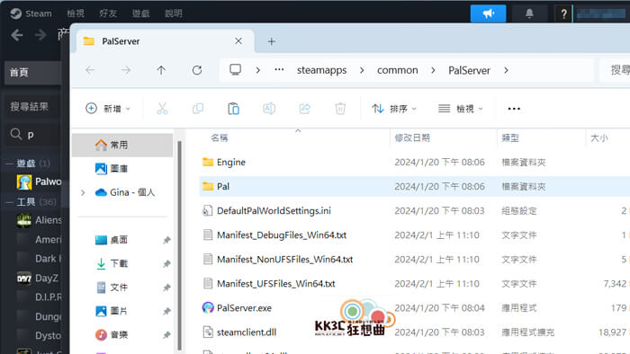This screenshot has width=630, height=354.
Task: Open the See more toolbar menu
Action: 514,109
